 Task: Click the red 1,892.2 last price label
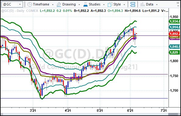pos(174,34)
